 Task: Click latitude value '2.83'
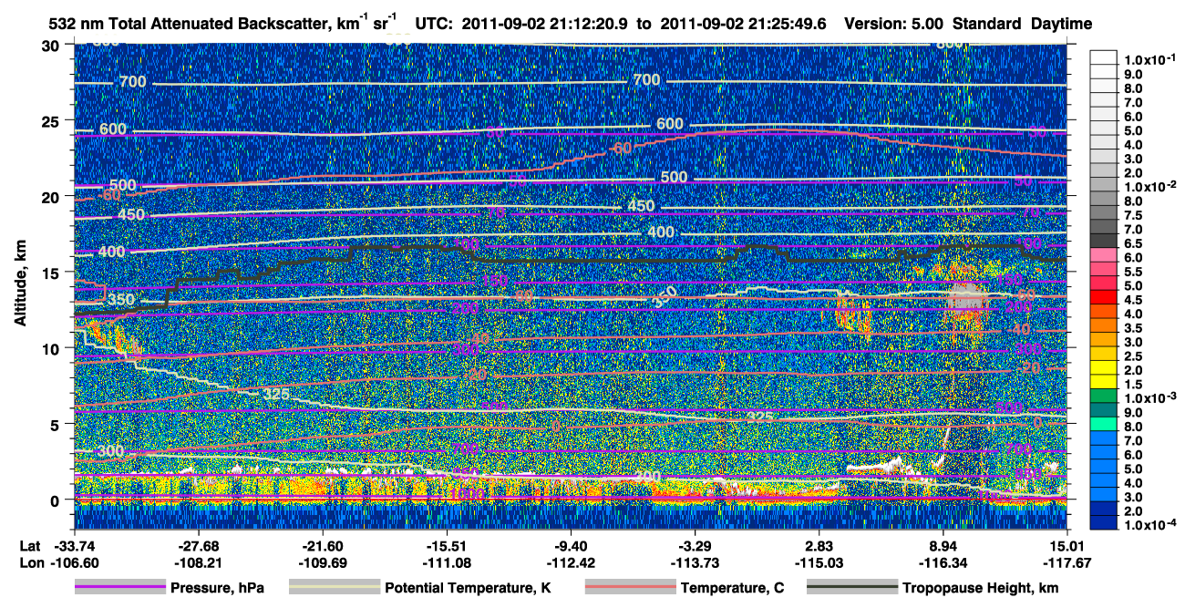point(819,545)
